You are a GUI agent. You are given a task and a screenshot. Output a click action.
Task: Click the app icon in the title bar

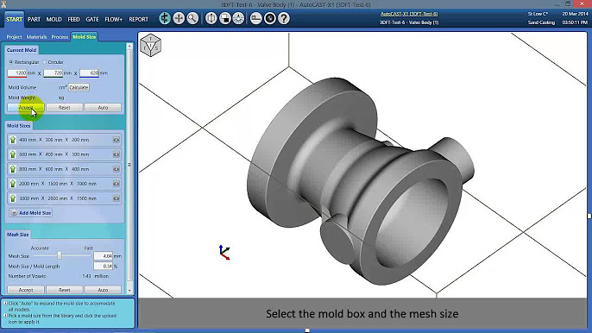pos(3,4)
